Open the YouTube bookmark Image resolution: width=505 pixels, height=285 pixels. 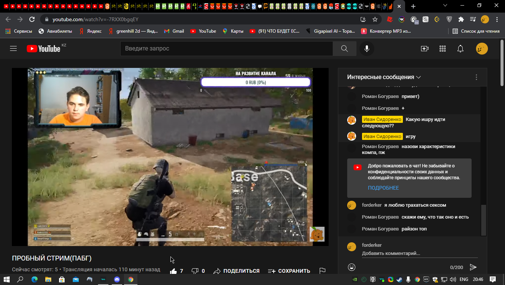[x=203, y=31]
